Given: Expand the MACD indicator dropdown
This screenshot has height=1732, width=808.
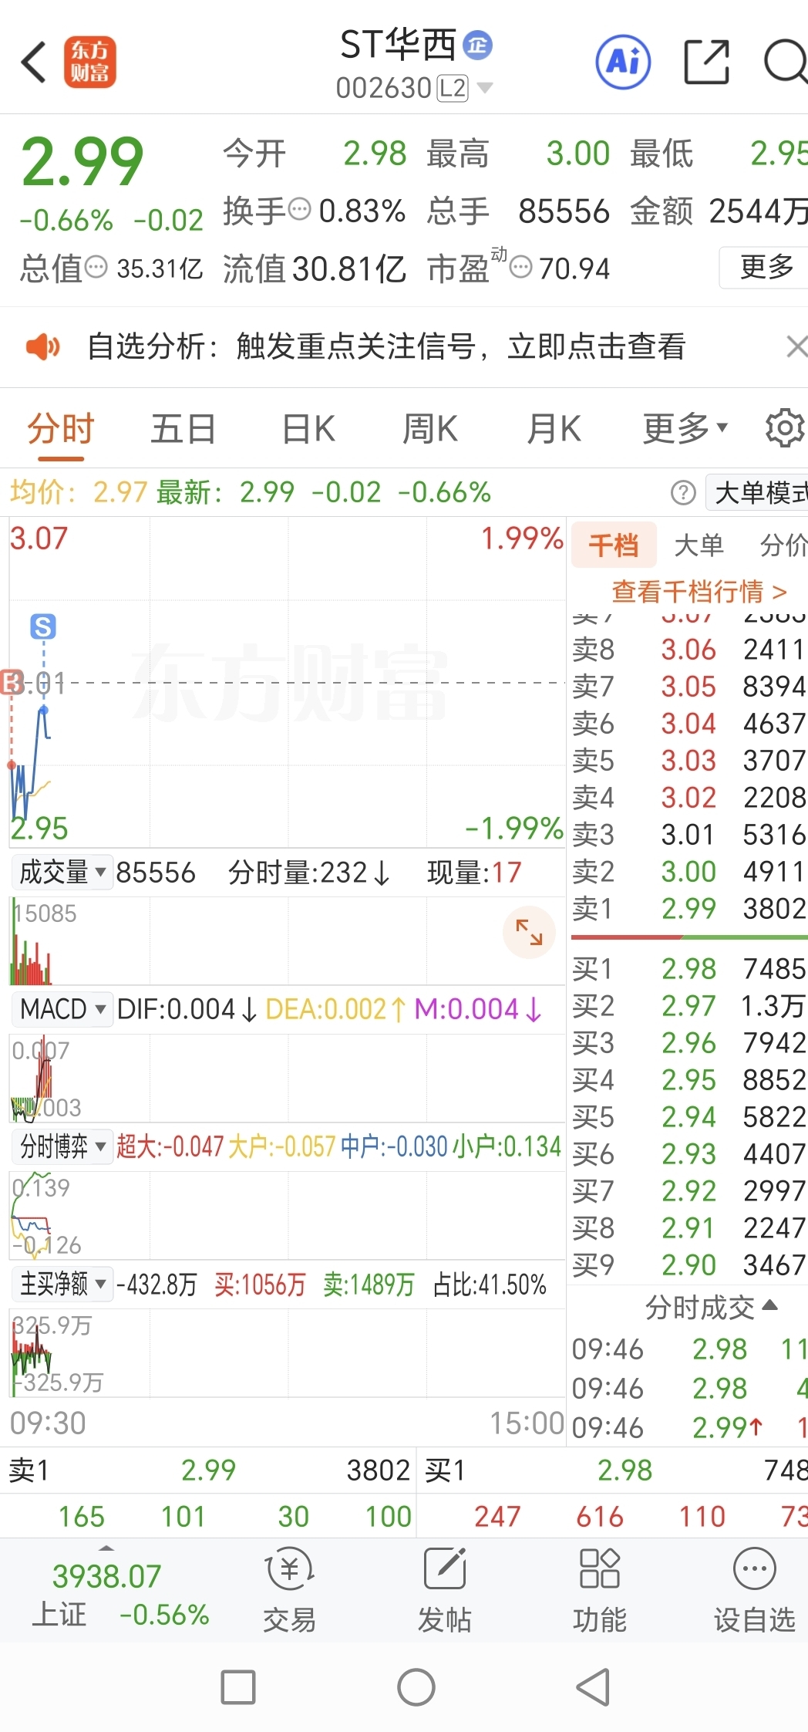Looking at the screenshot, I should pyautogui.click(x=63, y=1009).
